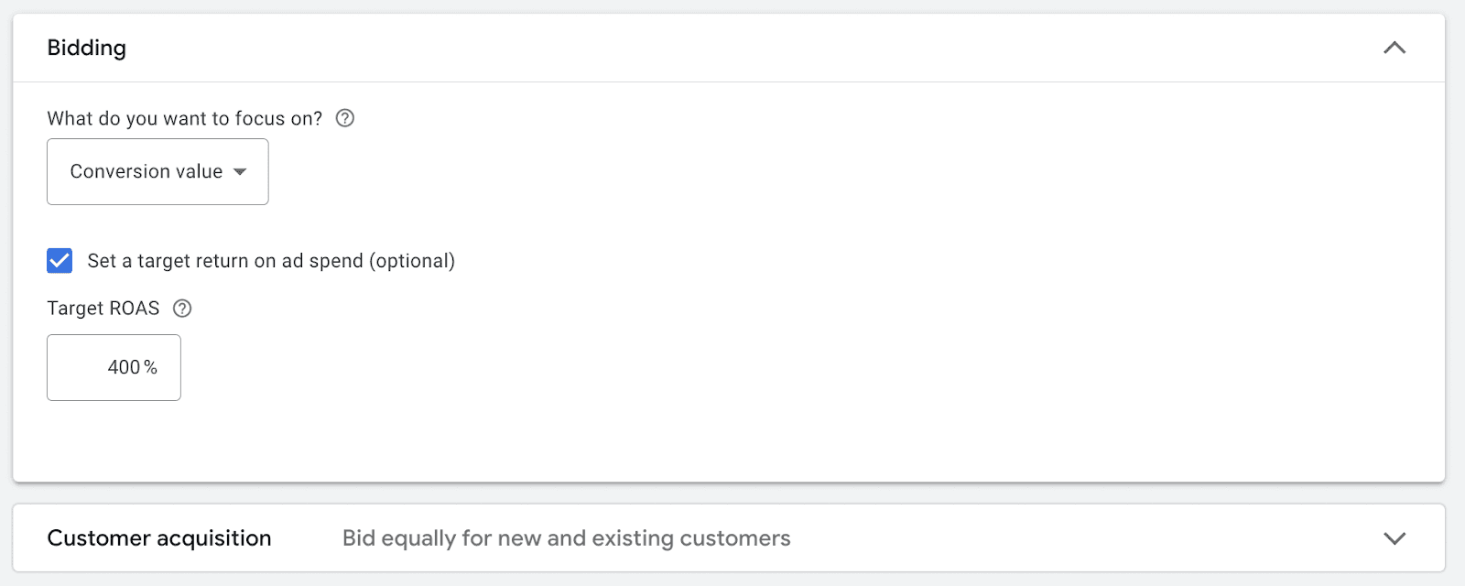
Task: Click the blue checkmark icon for target ROAS
Action: 59,261
